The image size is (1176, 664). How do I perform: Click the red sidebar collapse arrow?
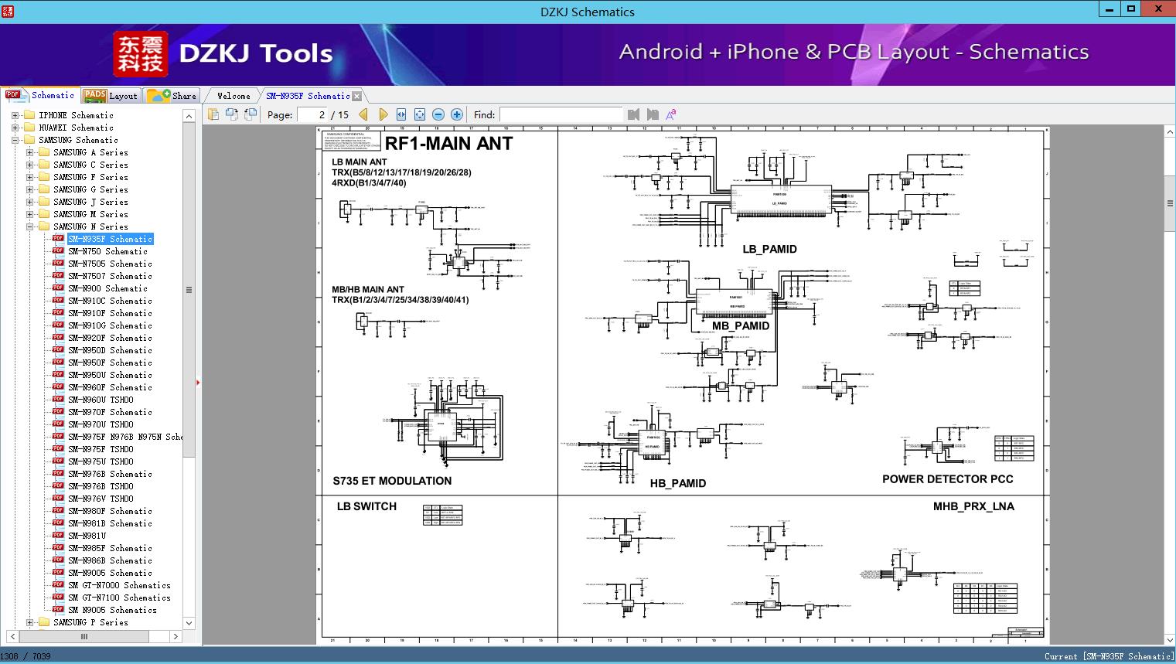click(199, 382)
